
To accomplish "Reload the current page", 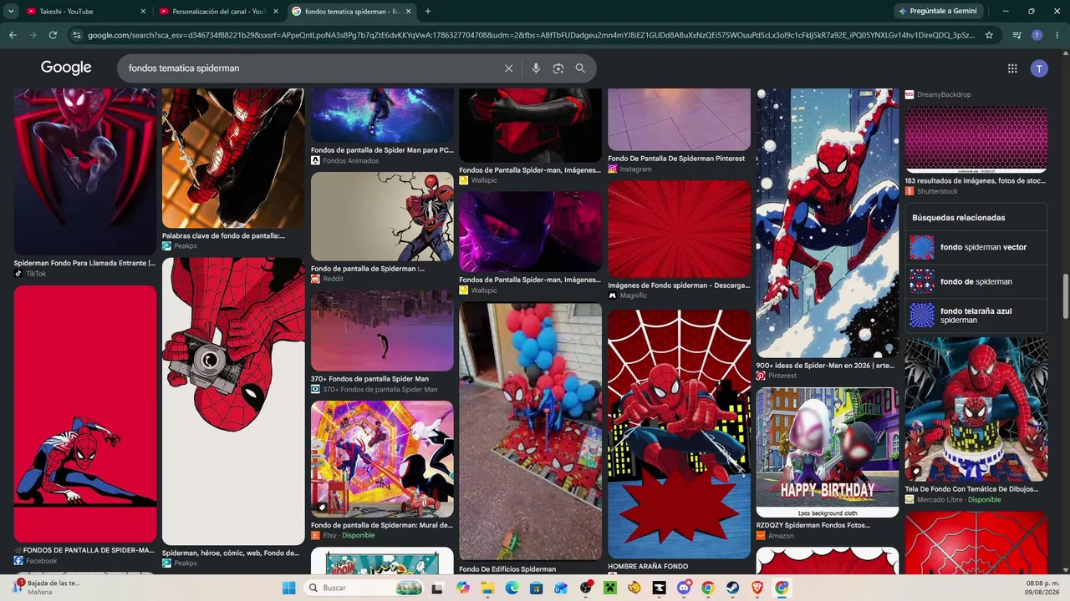I will point(53,35).
